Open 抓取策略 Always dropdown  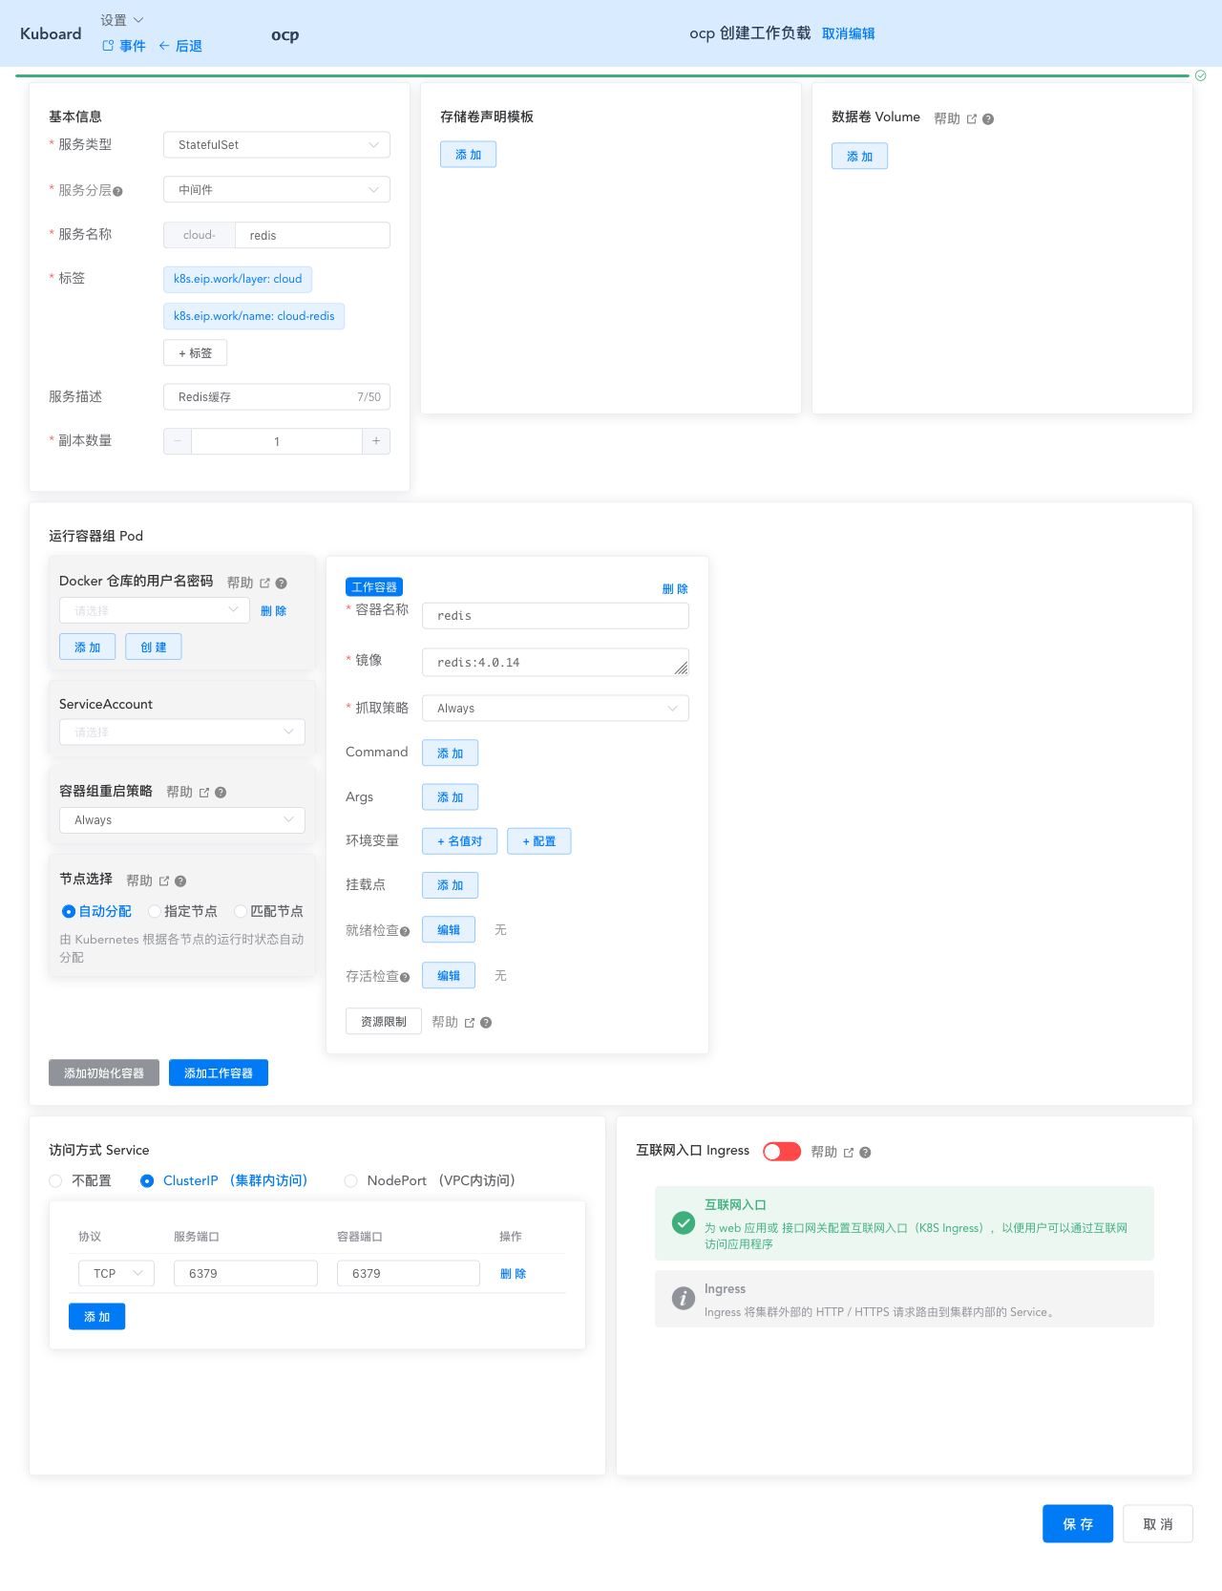[x=556, y=709]
